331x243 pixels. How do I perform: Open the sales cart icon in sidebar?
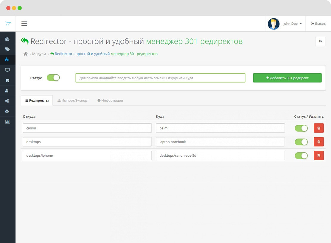point(7,80)
